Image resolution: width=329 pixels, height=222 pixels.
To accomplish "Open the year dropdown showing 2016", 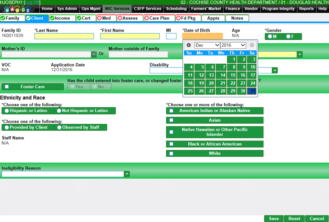I will point(233,45).
